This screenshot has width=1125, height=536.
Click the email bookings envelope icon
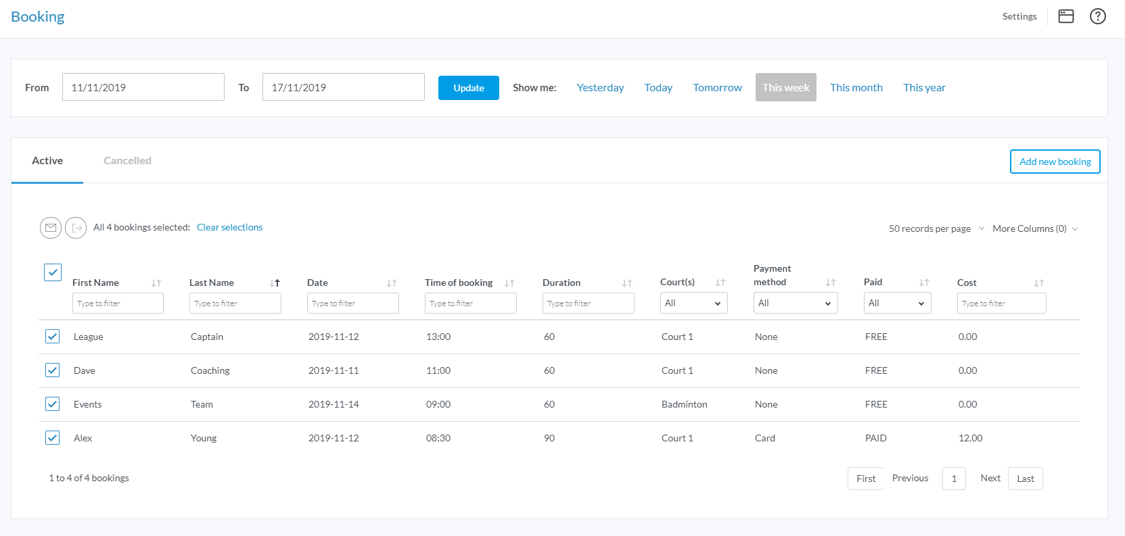pyautogui.click(x=51, y=228)
